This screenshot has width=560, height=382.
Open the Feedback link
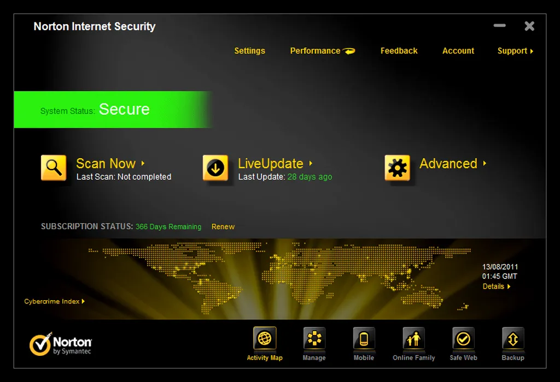[399, 51]
